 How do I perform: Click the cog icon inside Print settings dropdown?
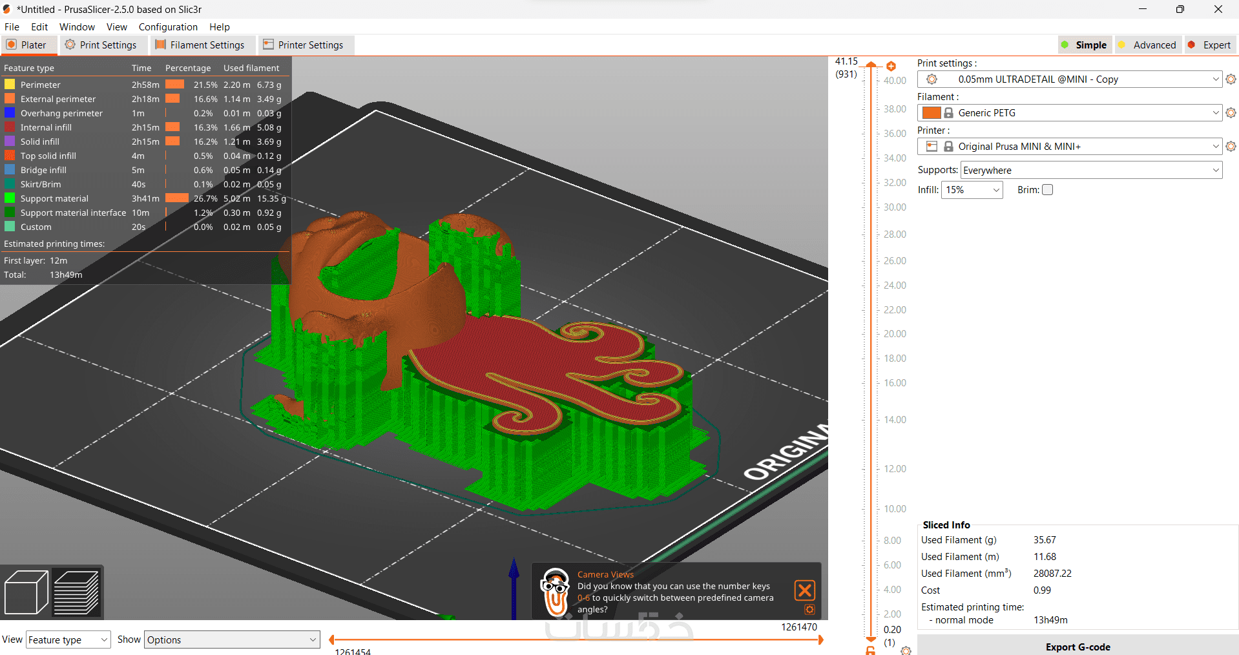click(x=932, y=79)
